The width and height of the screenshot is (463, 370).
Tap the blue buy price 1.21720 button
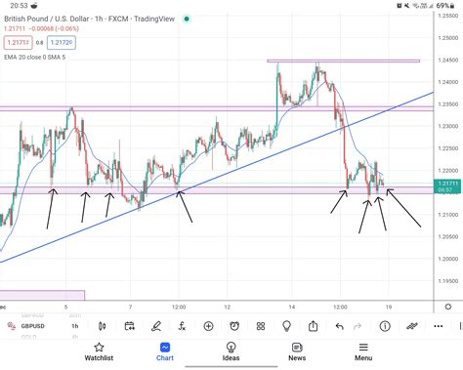coord(62,43)
